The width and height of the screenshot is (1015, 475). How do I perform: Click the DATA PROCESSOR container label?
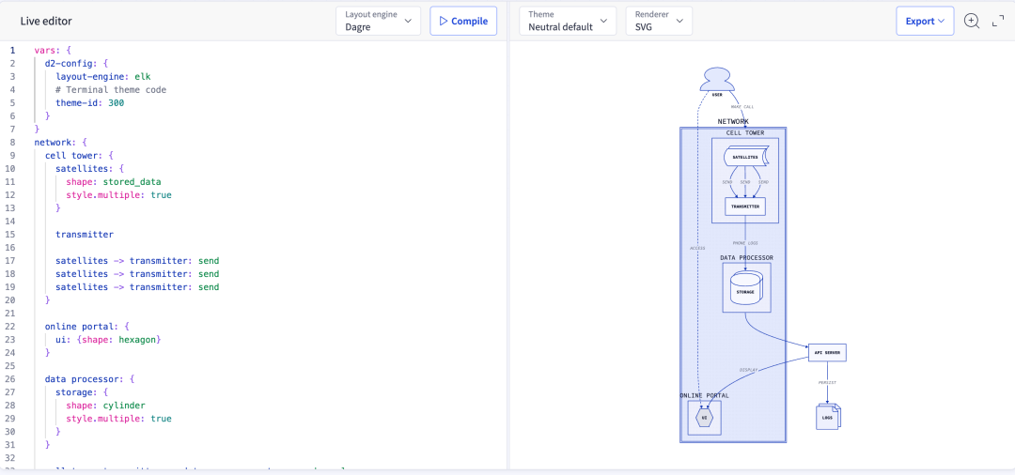coord(746,258)
